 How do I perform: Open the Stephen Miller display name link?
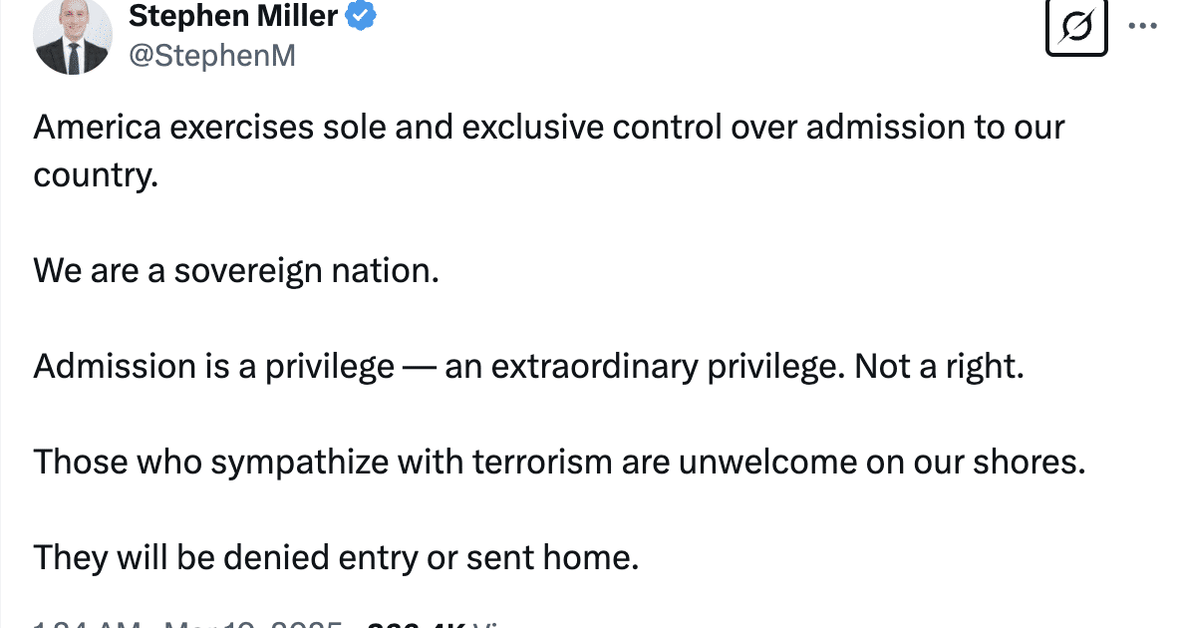[234, 16]
